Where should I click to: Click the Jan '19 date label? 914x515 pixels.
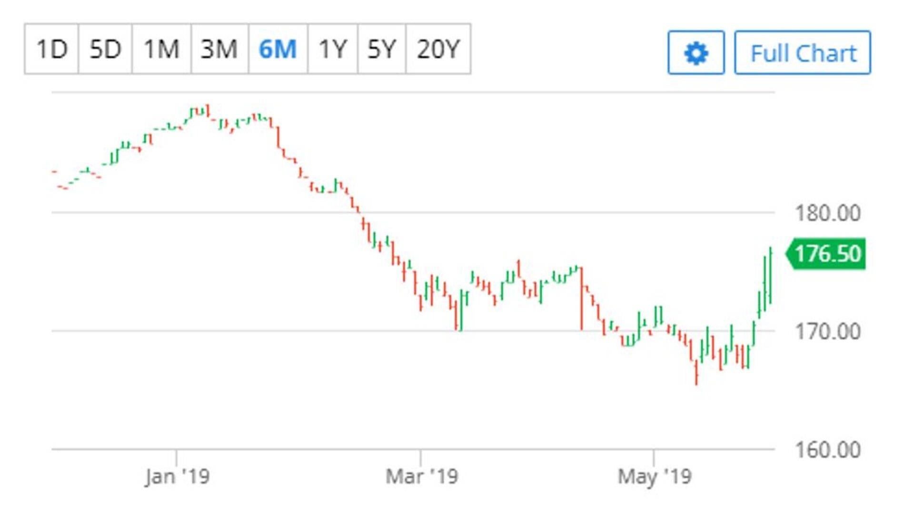tap(177, 476)
